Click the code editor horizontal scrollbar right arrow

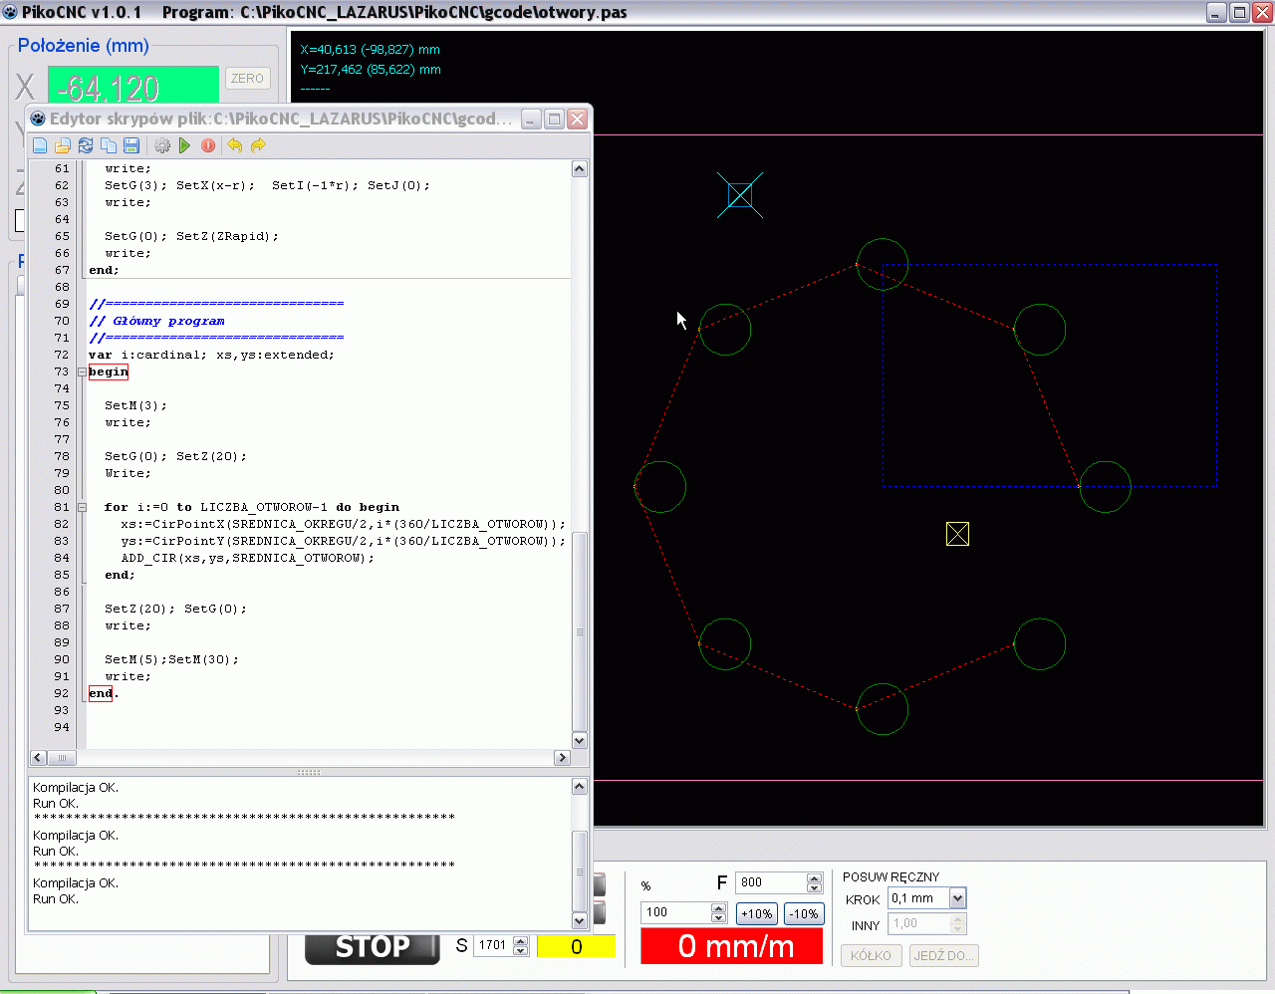(562, 758)
